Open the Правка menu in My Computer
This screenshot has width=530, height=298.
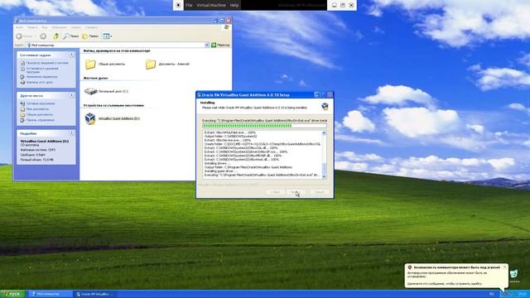[32, 27]
